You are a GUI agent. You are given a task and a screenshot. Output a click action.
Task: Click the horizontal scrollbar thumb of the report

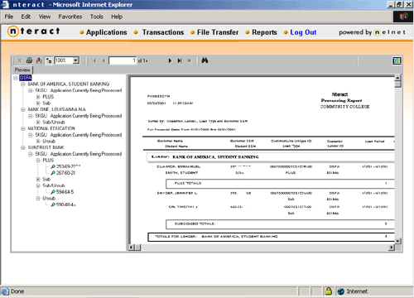[137, 248]
